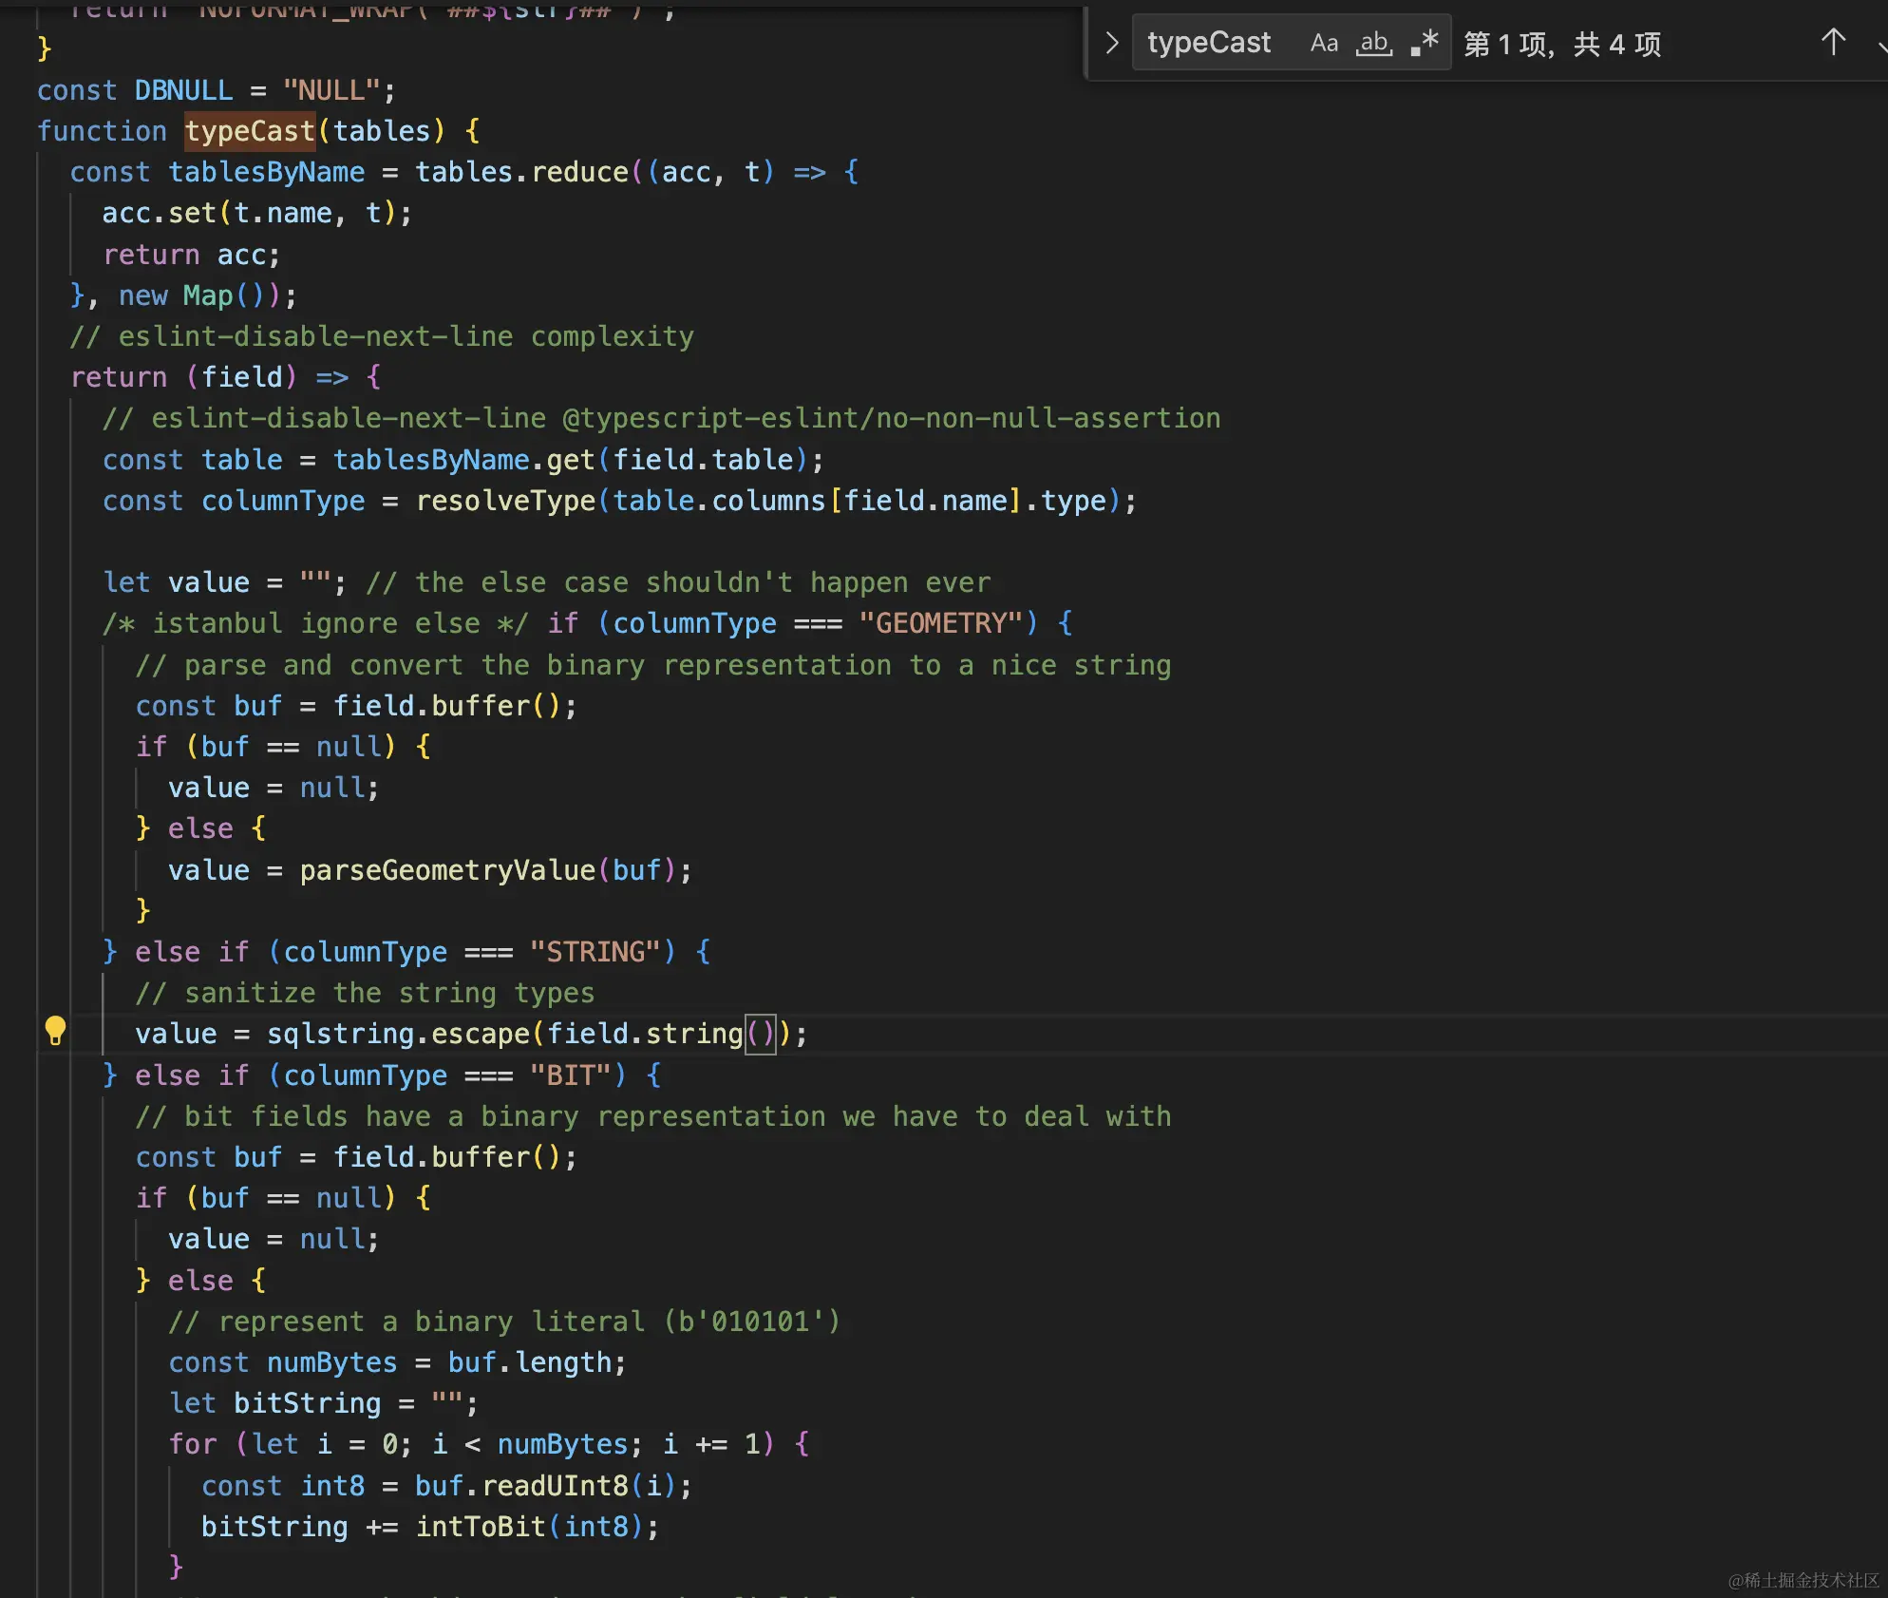Viewport: 1888px width, 1598px height.
Task: Toggle Match Whole Word (ab) option
Action: pos(1373,44)
